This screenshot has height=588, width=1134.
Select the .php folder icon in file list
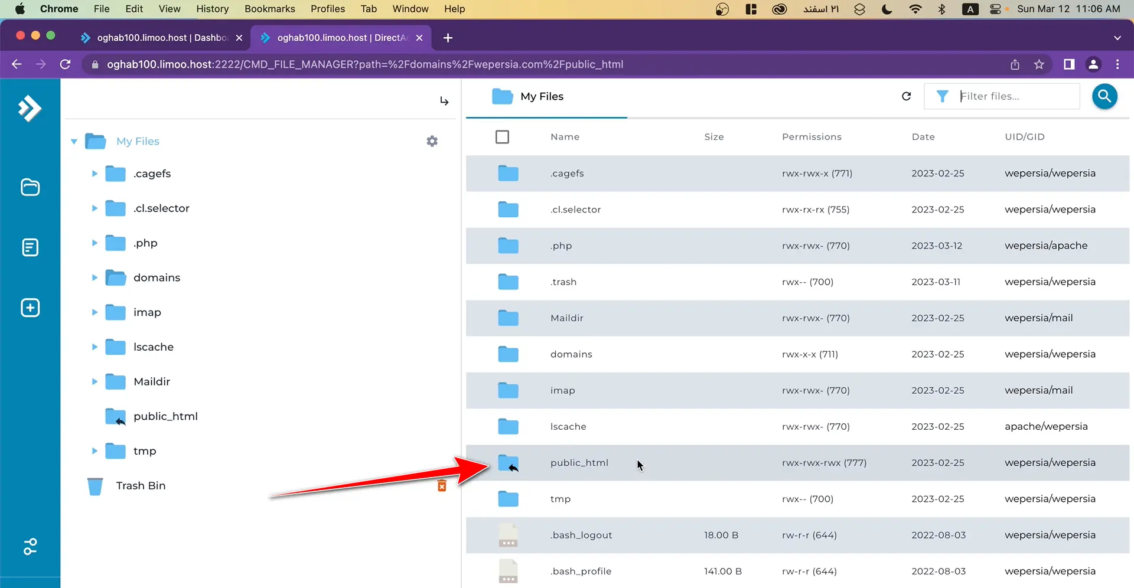coord(508,246)
